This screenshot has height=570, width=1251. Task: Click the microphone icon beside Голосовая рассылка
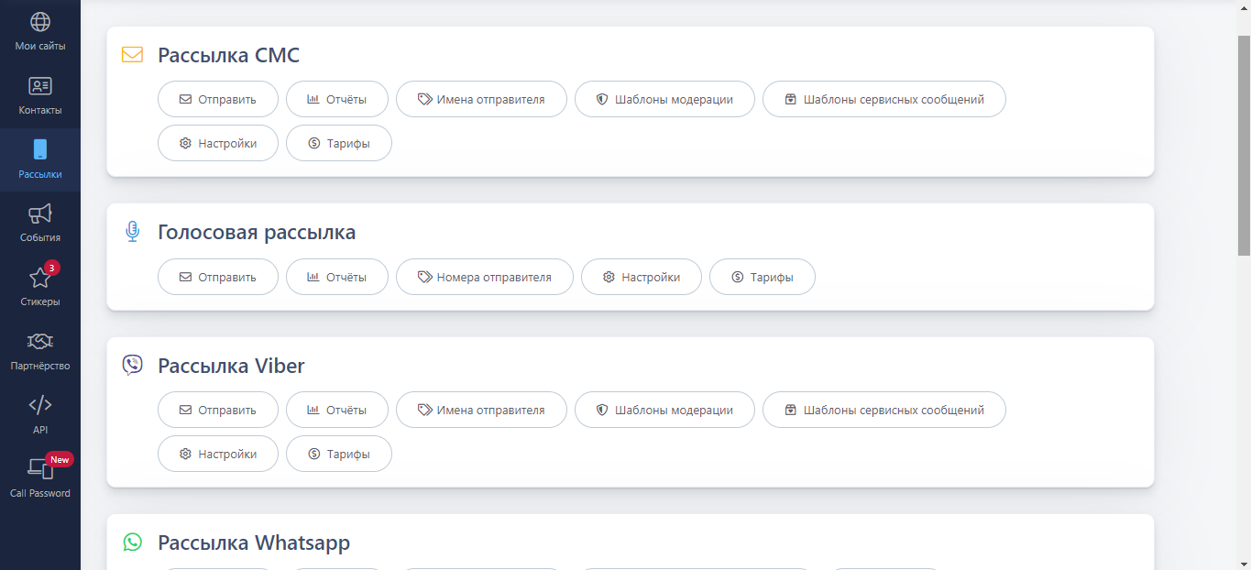point(133,232)
